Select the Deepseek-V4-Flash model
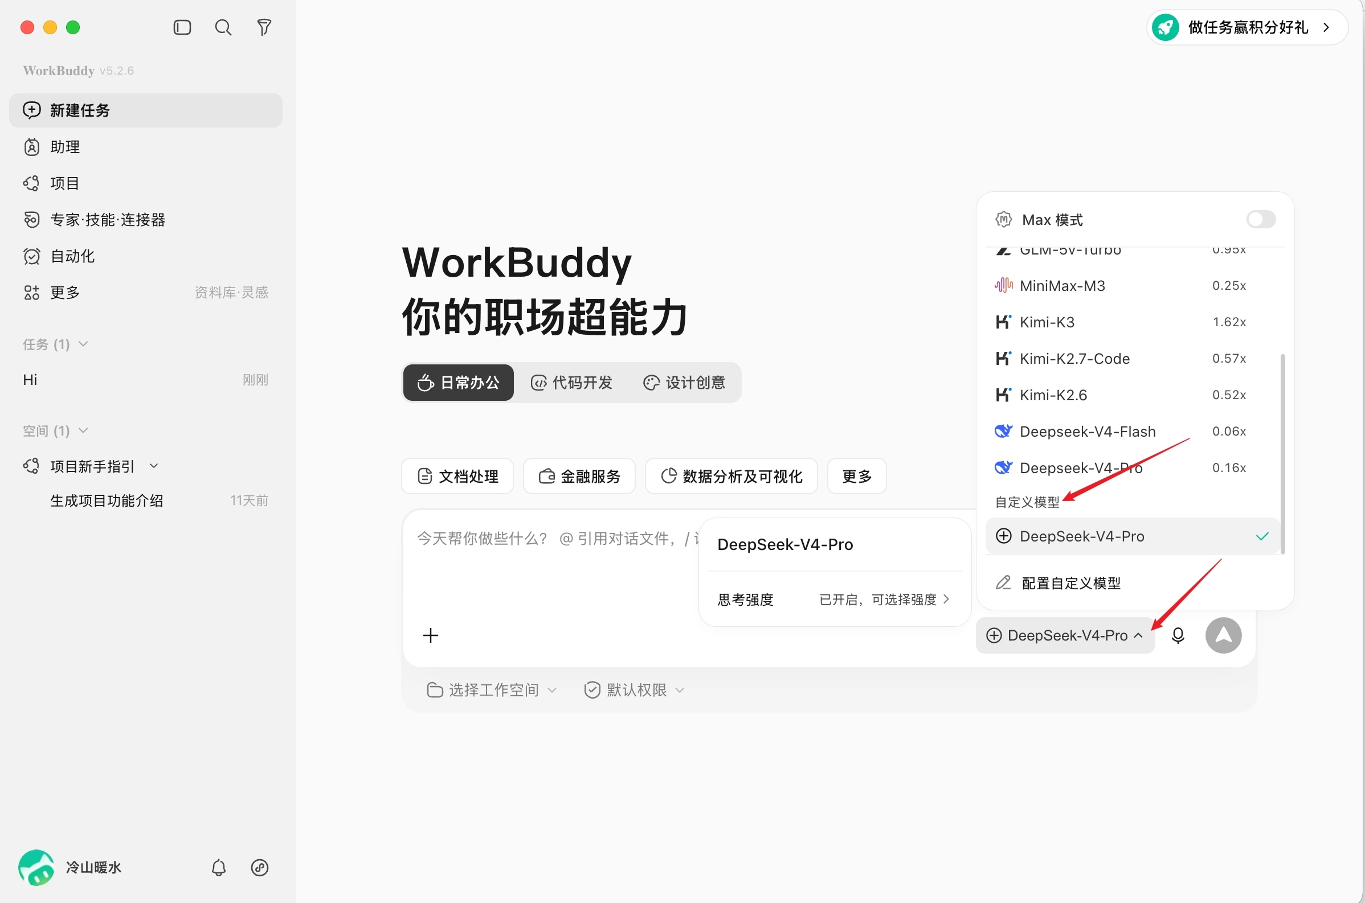The image size is (1365, 903). (1133, 431)
